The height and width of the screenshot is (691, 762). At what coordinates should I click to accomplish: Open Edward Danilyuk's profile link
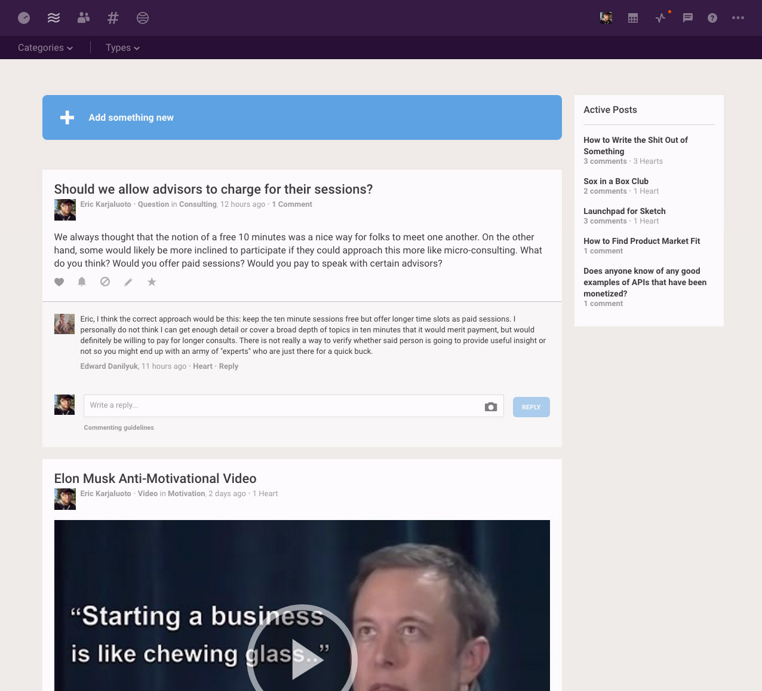pos(109,366)
